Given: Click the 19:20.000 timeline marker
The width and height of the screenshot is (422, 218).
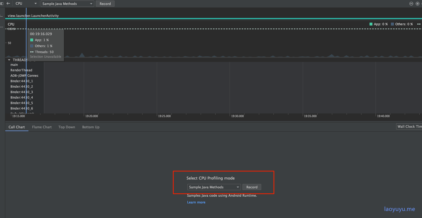Looking at the screenshot, I should click(92, 116).
